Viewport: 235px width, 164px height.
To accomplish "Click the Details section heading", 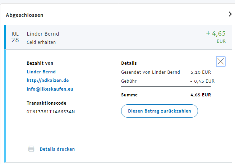I will tap(129, 63).
